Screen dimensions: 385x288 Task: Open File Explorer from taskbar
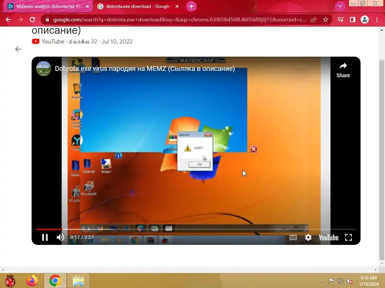[78, 280]
